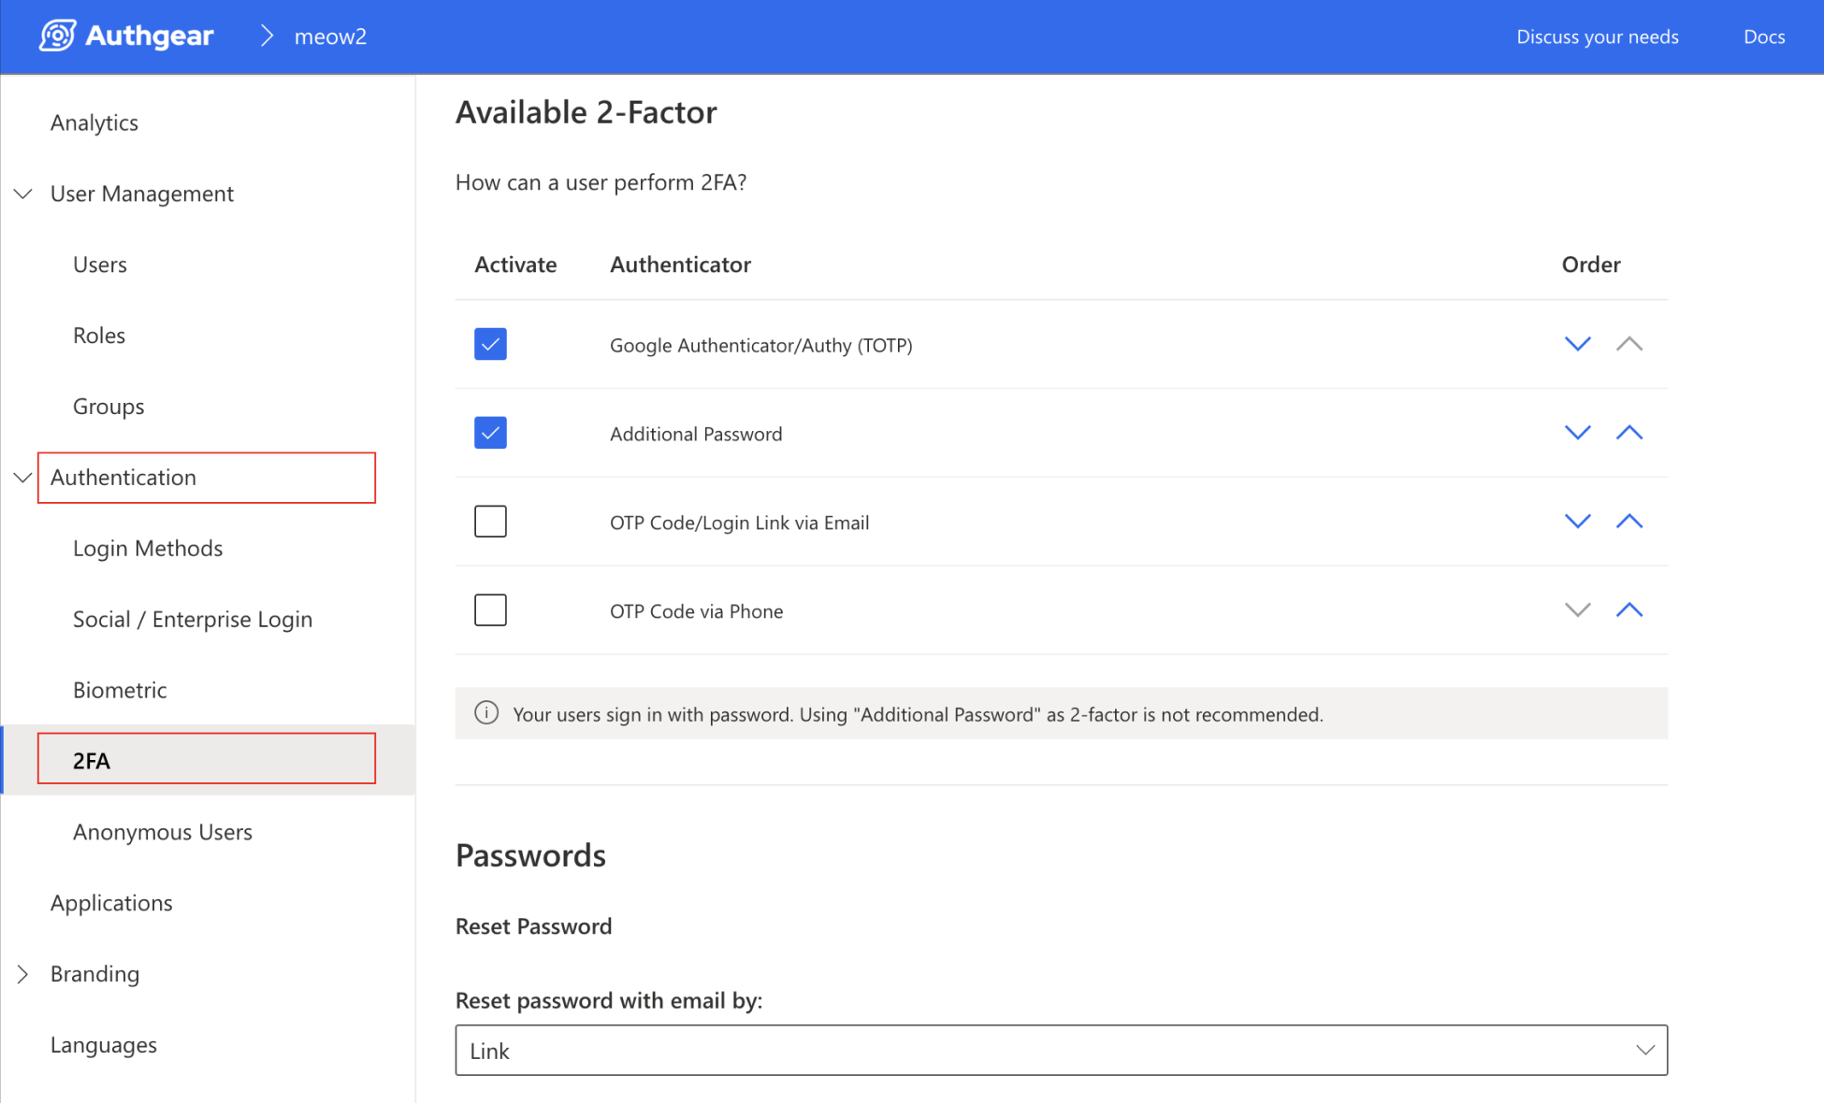Enable OTP Code via Phone checkbox

[490, 610]
